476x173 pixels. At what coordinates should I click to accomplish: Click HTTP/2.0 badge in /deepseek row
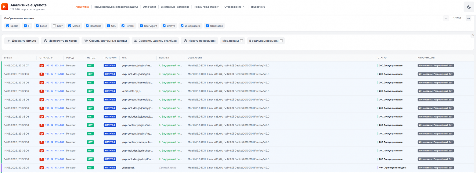110,168
